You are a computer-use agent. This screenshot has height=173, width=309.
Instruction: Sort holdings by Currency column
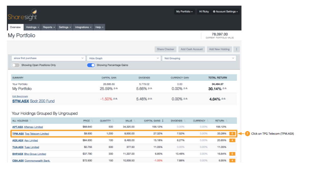[x=199, y=121]
